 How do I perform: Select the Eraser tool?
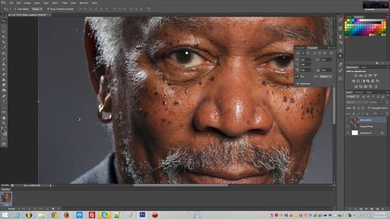click(4, 74)
